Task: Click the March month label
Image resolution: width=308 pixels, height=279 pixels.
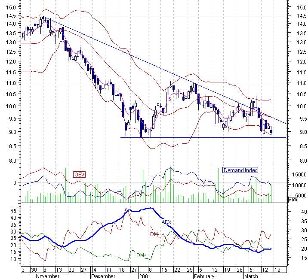Action: pos(251,276)
